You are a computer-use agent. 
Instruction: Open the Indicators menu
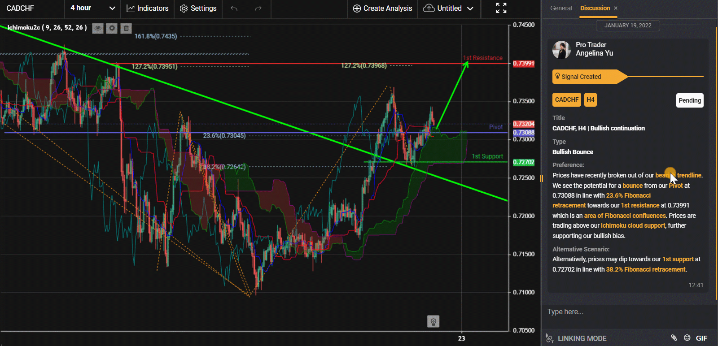pos(148,8)
